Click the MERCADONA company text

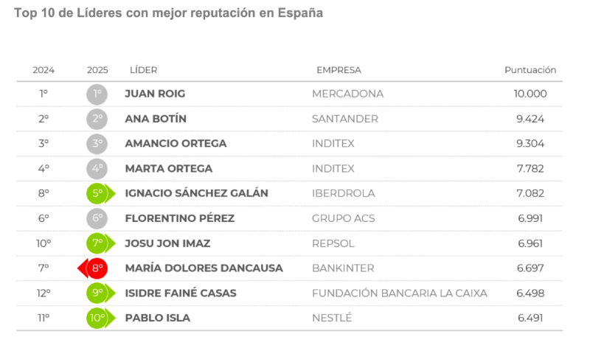[347, 94]
